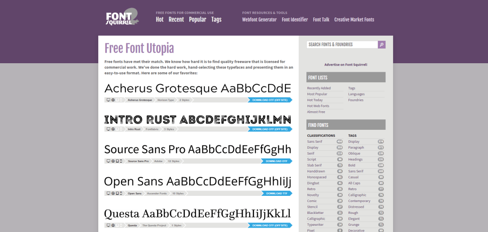
Task: Visit Font Talk from the header
Action: click(321, 19)
